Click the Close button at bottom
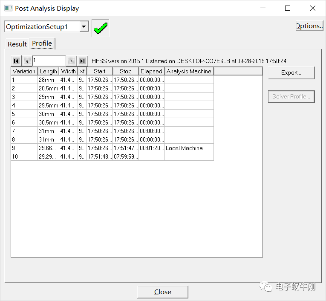 [162, 292]
